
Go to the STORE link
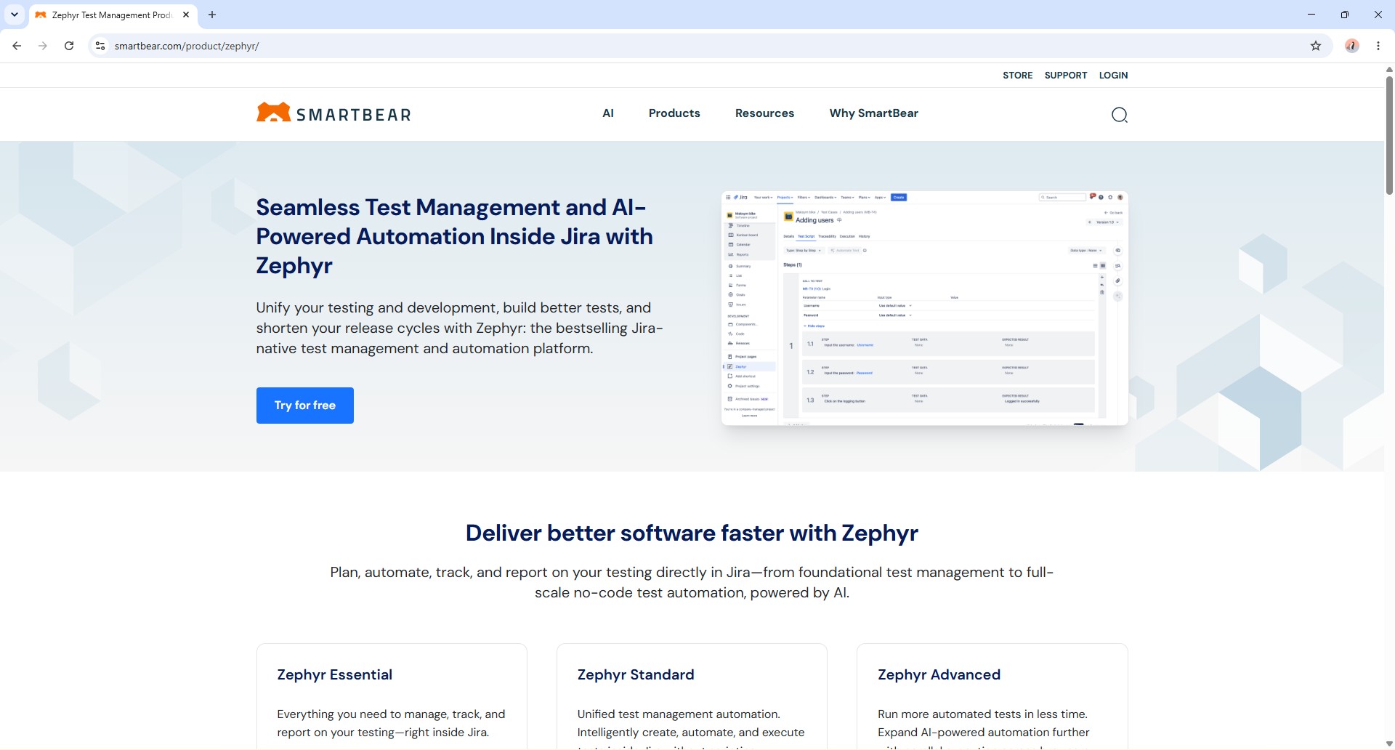[x=1017, y=75]
